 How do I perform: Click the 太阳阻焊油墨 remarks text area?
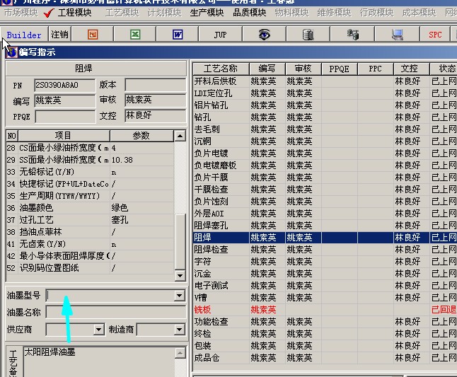[99, 361]
